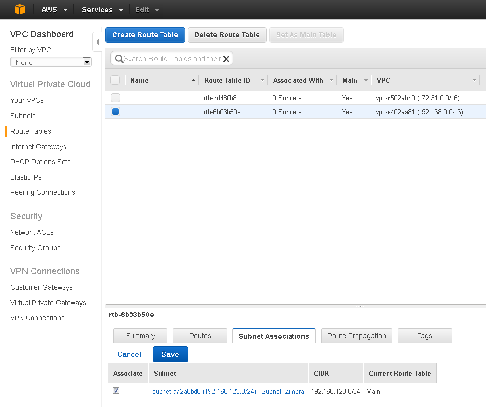The width and height of the screenshot is (486, 411).
Task: Open Peering Connections in the sidebar
Action: tap(42, 192)
